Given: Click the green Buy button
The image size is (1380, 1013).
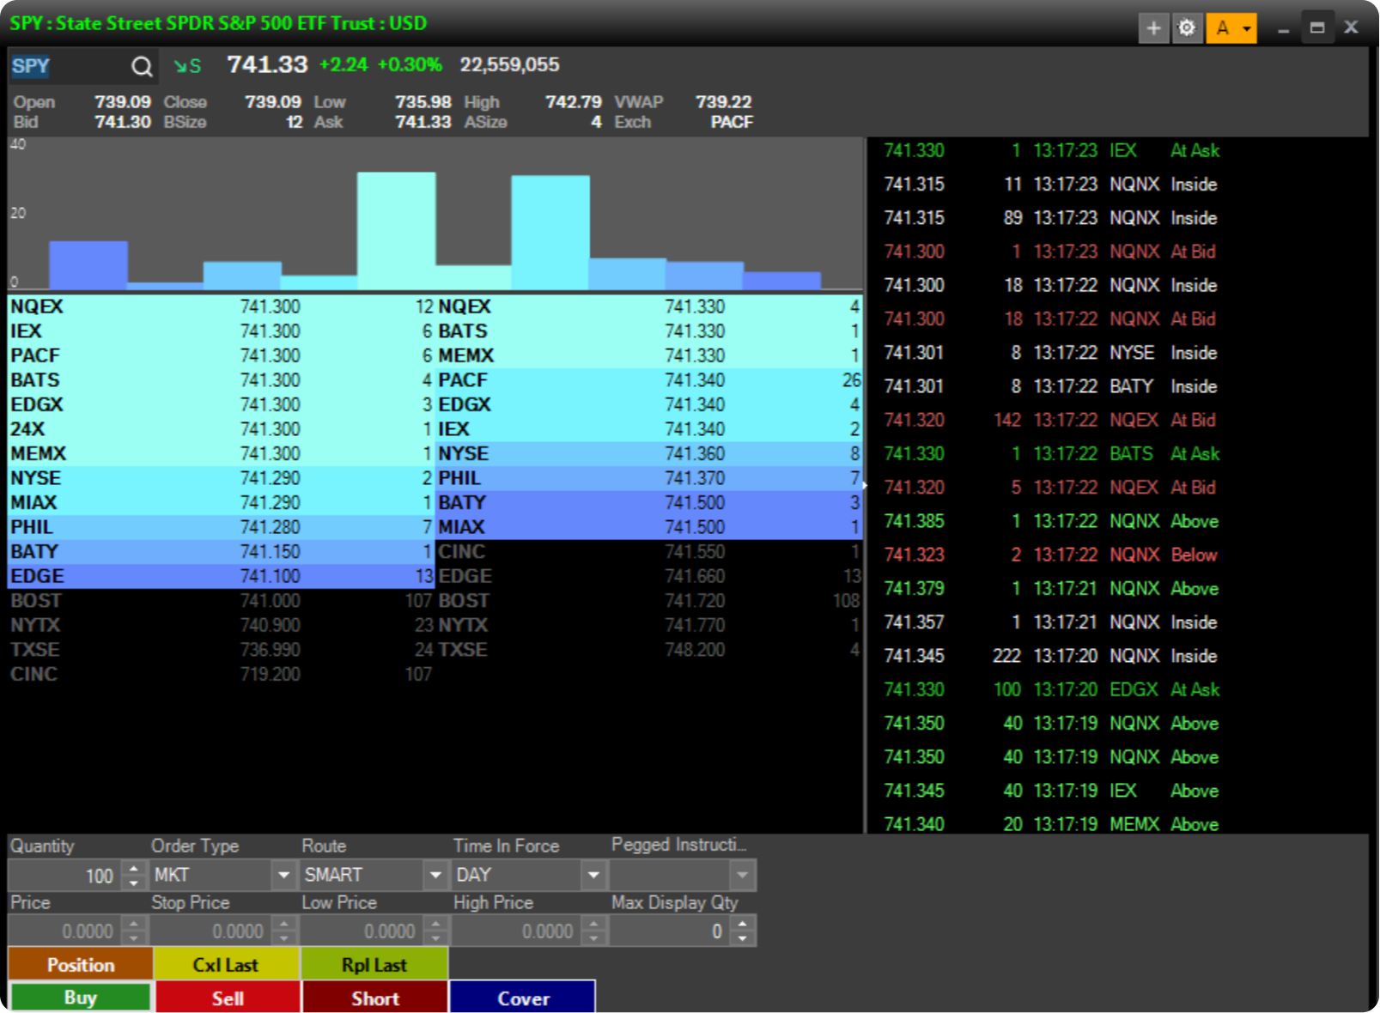Looking at the screenshot, I should pos(81,998).
